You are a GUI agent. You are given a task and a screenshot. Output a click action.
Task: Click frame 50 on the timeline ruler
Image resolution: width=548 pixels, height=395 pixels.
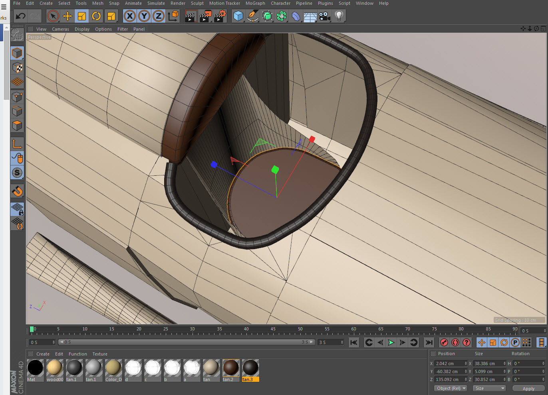[x=300, y=330]
